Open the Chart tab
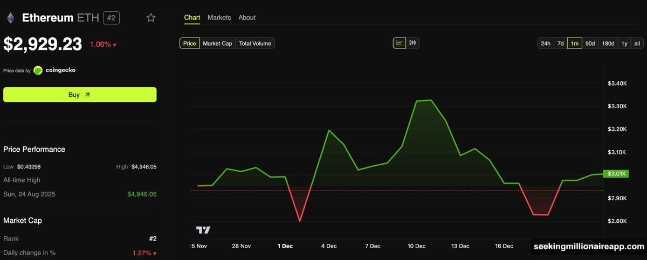 192,17
